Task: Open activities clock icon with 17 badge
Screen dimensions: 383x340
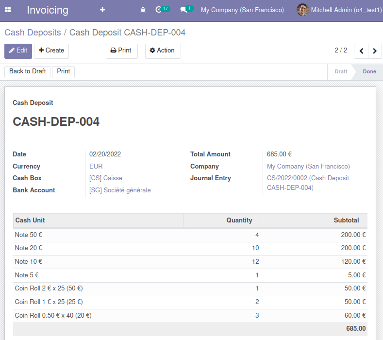Action: click(x=159, y=10)
